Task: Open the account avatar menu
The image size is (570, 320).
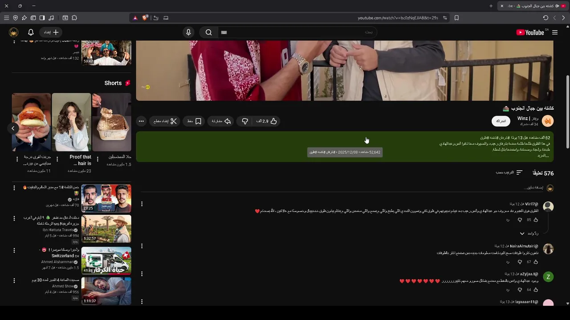Action: click(13, 32)
